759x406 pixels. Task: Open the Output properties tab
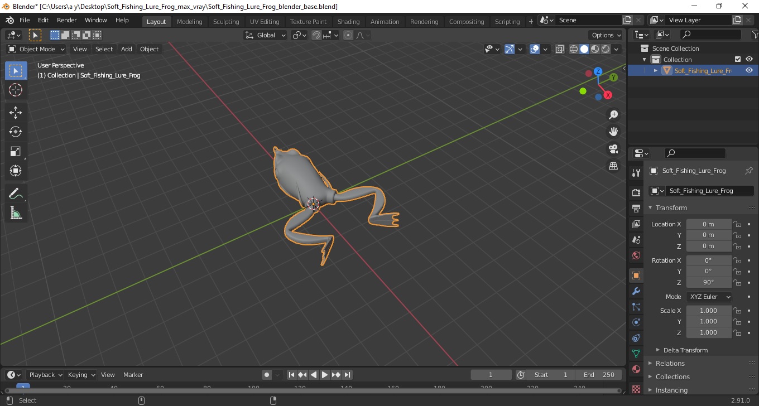(636, 208)
